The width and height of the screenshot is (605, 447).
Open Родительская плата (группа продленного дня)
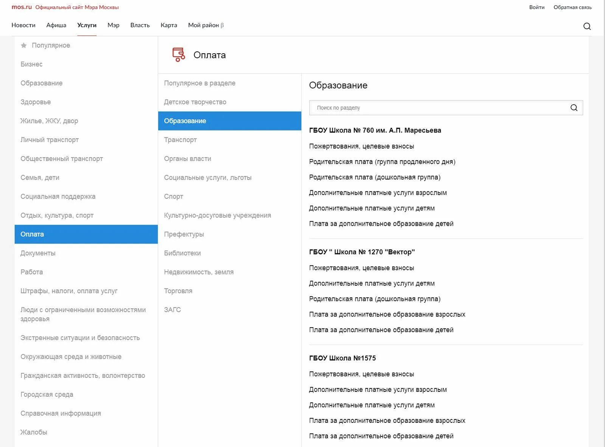[x=382, y=162]
